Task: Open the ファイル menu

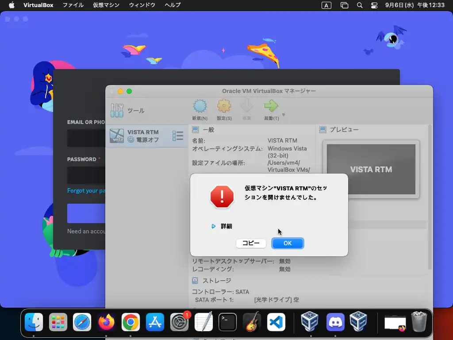Action: coord(73,5)
